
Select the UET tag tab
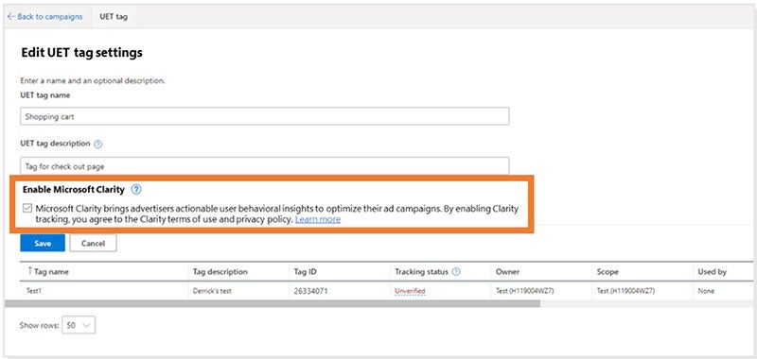coord(114,16)
